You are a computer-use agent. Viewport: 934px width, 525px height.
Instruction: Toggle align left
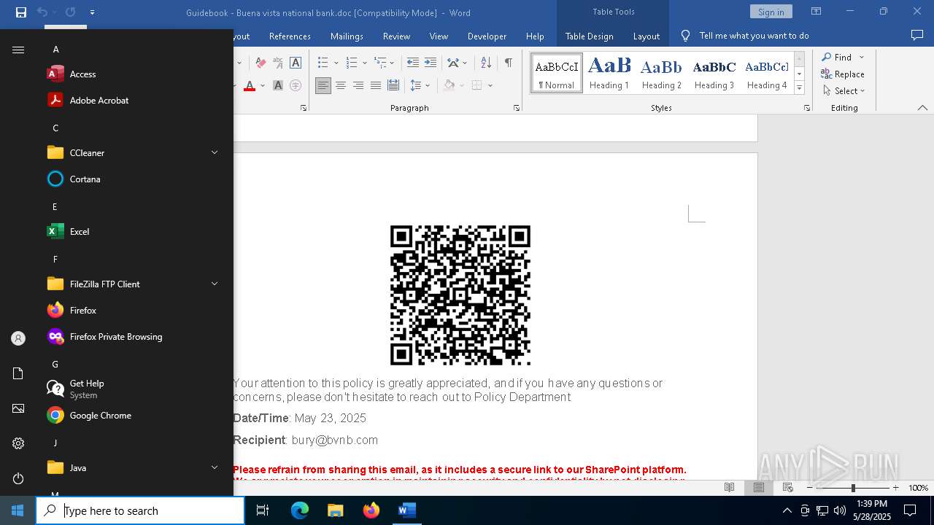click(323, 85)
